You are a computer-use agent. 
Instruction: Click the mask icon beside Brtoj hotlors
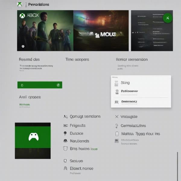click(65, 148)
